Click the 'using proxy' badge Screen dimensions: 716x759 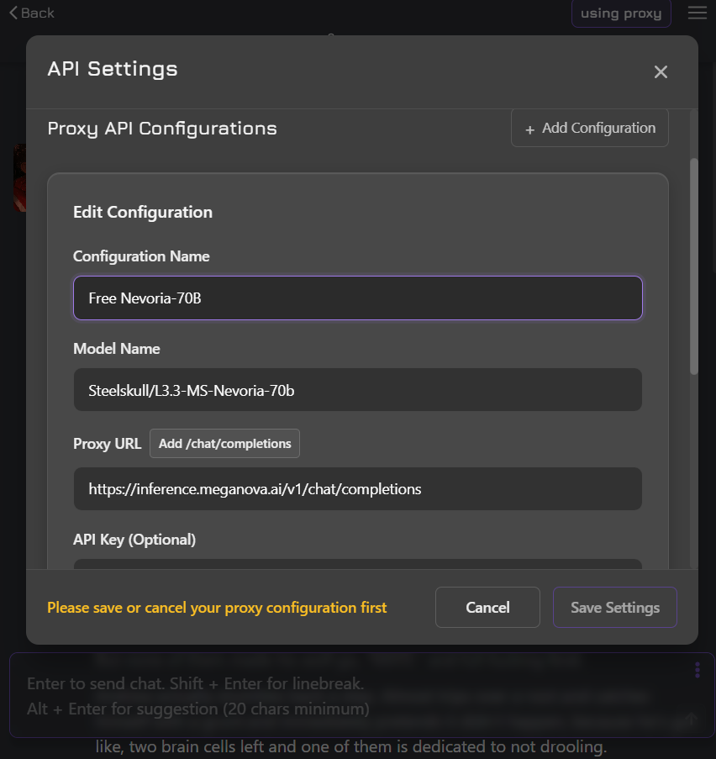[x=621, y=13]
